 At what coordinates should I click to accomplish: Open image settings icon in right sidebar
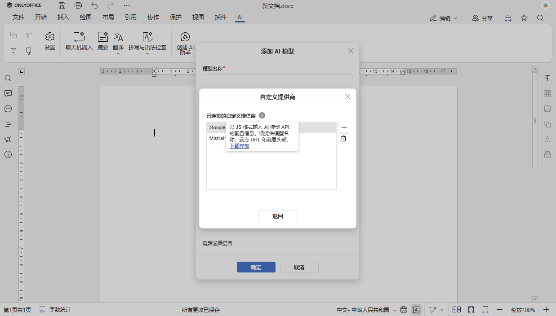547,109
